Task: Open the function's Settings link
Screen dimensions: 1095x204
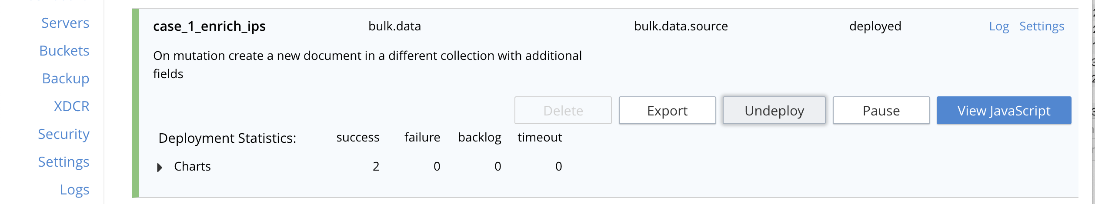Action: click(x=1042, y=26)
